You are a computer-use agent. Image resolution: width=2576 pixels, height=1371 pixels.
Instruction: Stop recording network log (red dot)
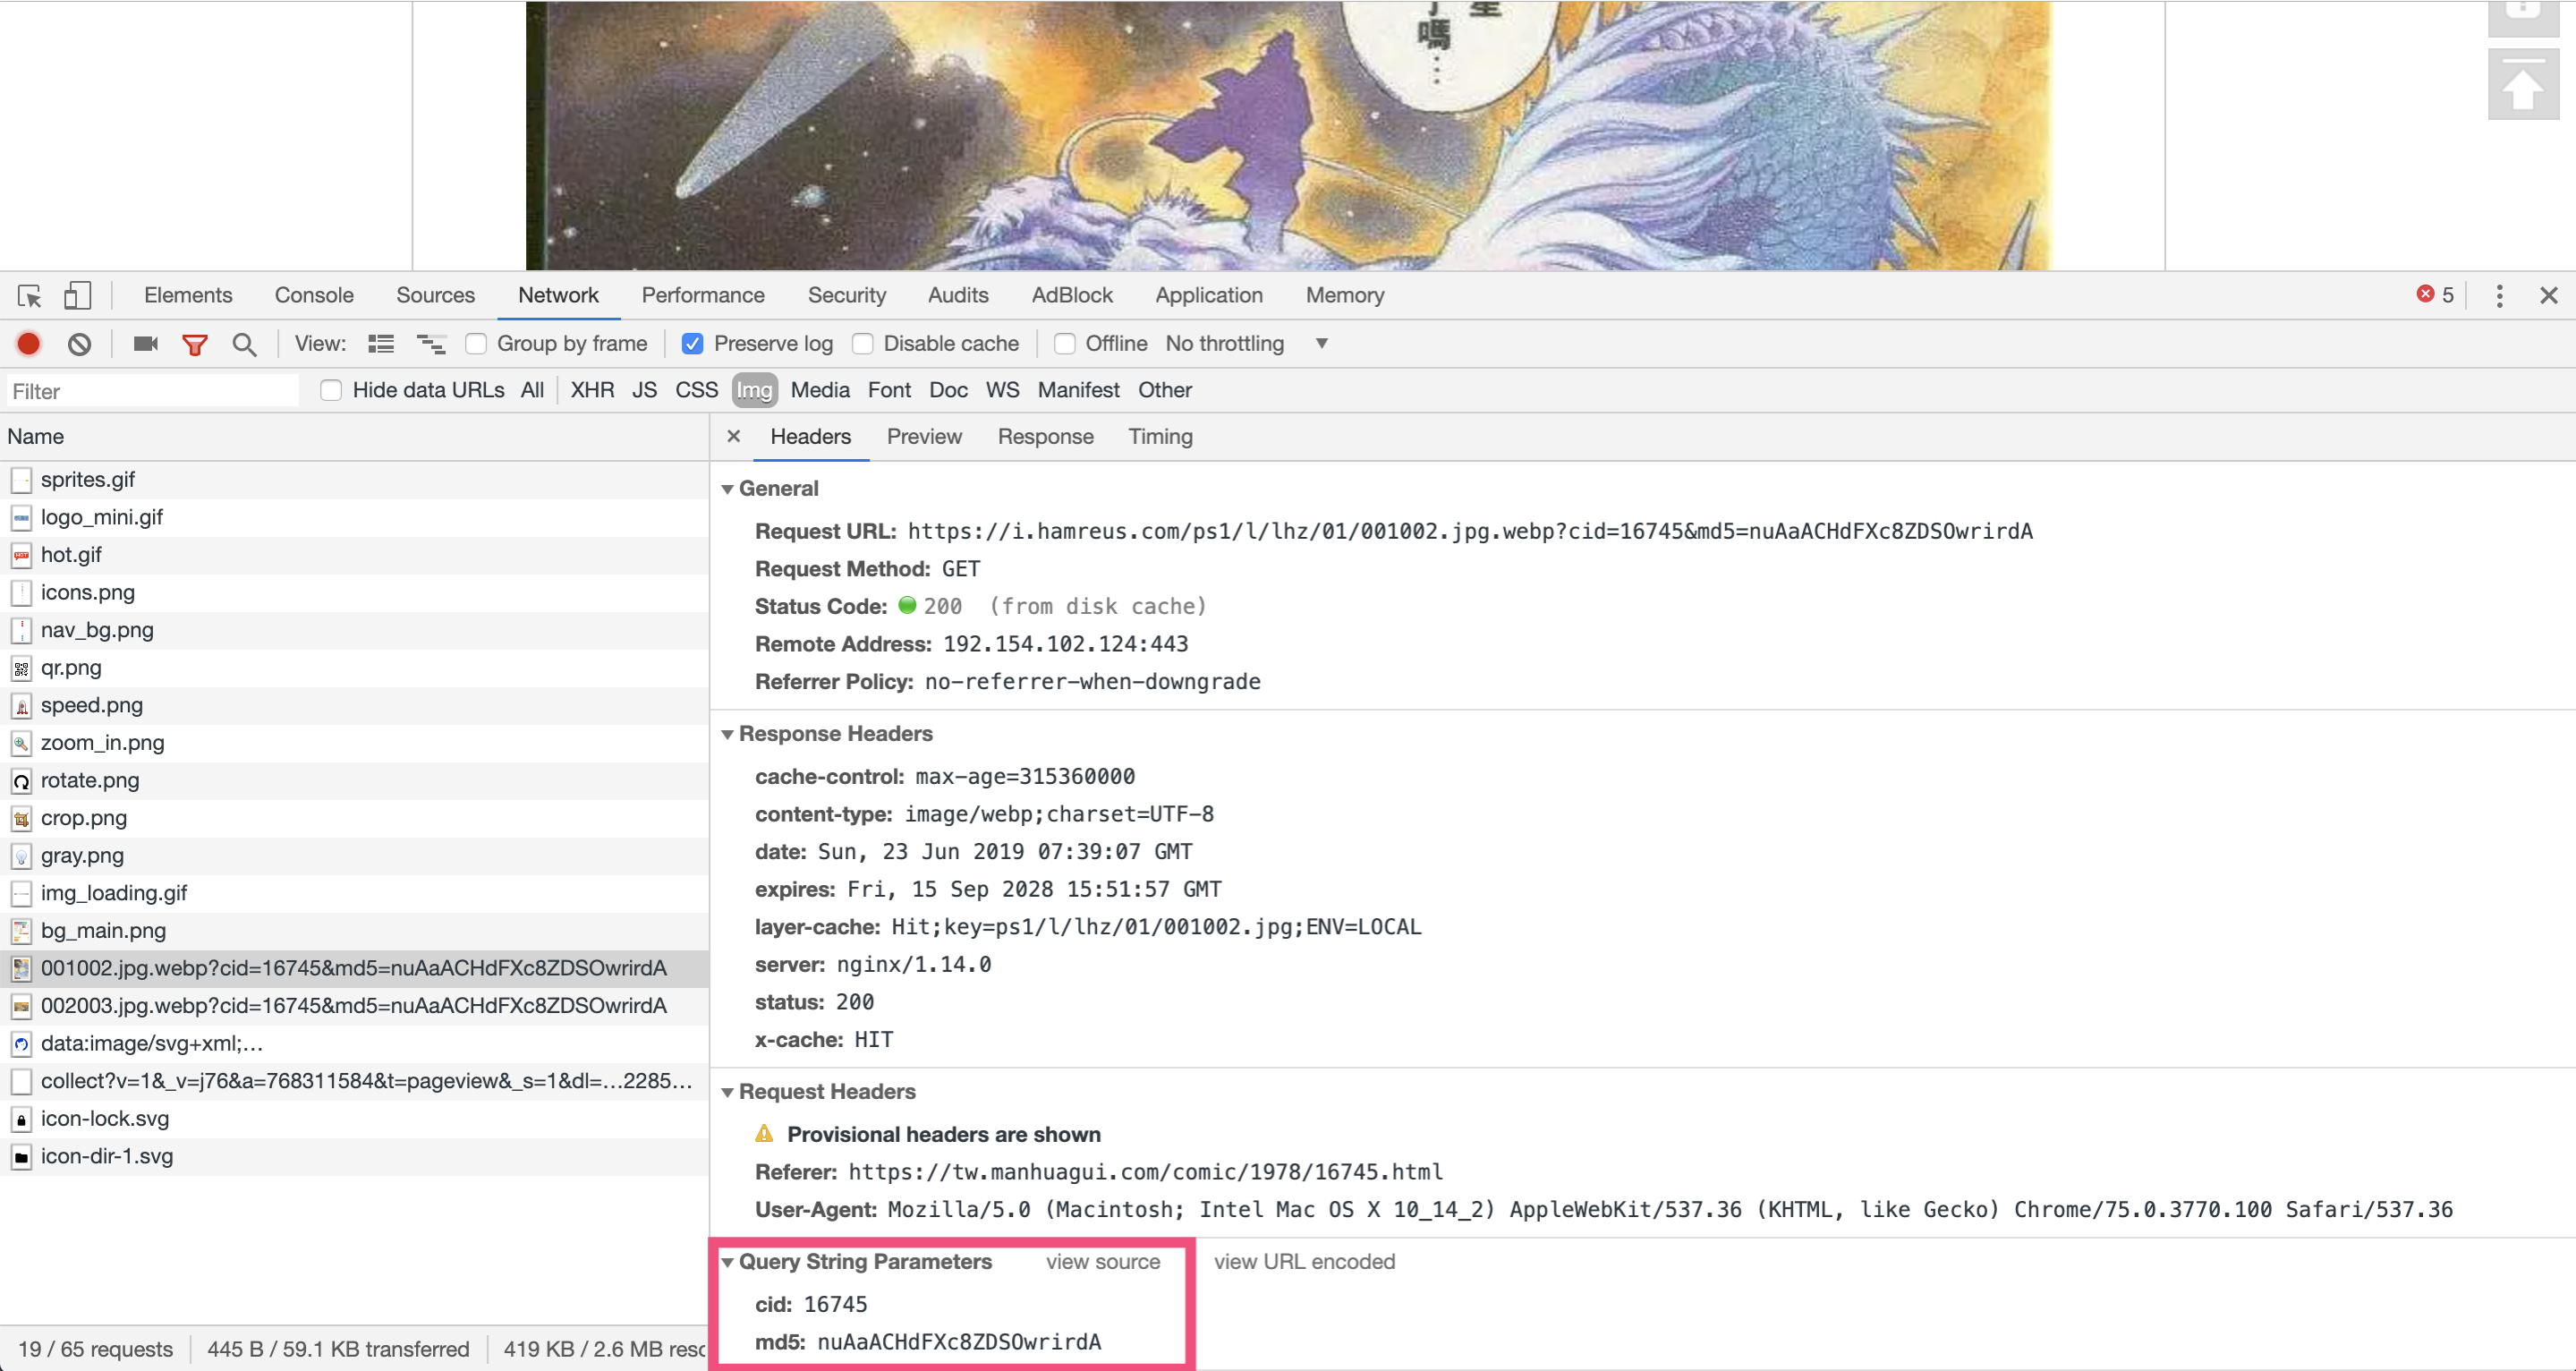[29, 344]
